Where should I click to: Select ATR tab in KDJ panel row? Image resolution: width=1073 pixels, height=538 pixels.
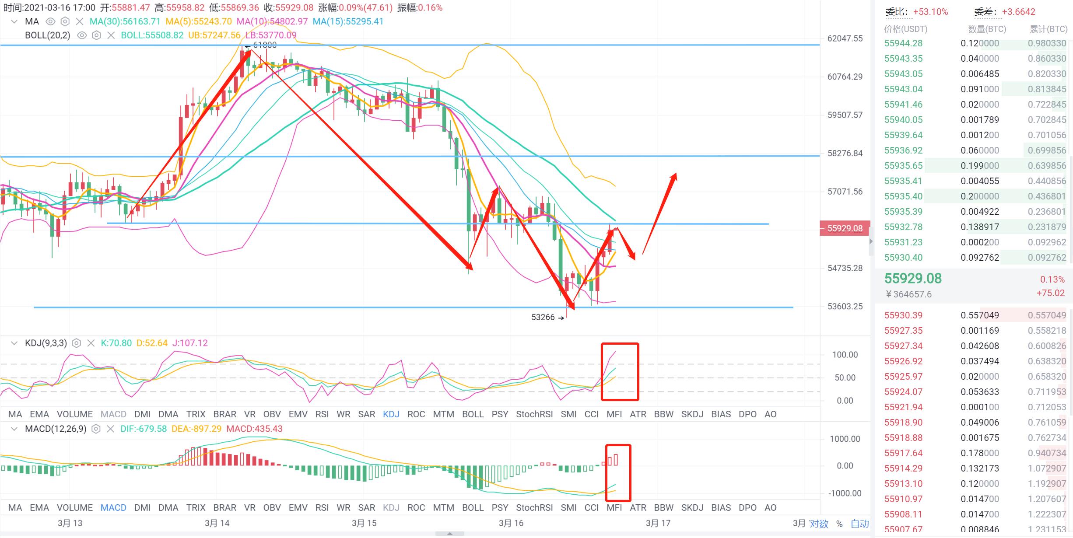pos(638,414)
